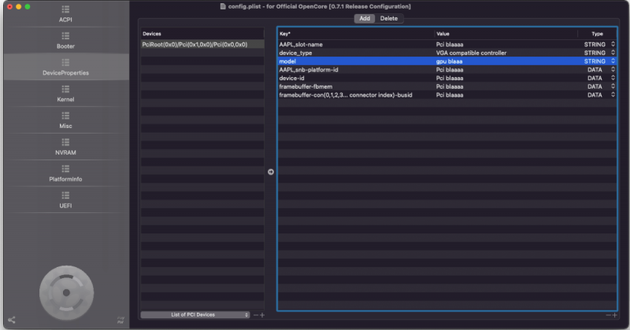Select the AAPL,slot-name key cell
The image size is (630, 330).
pos(301,45)
